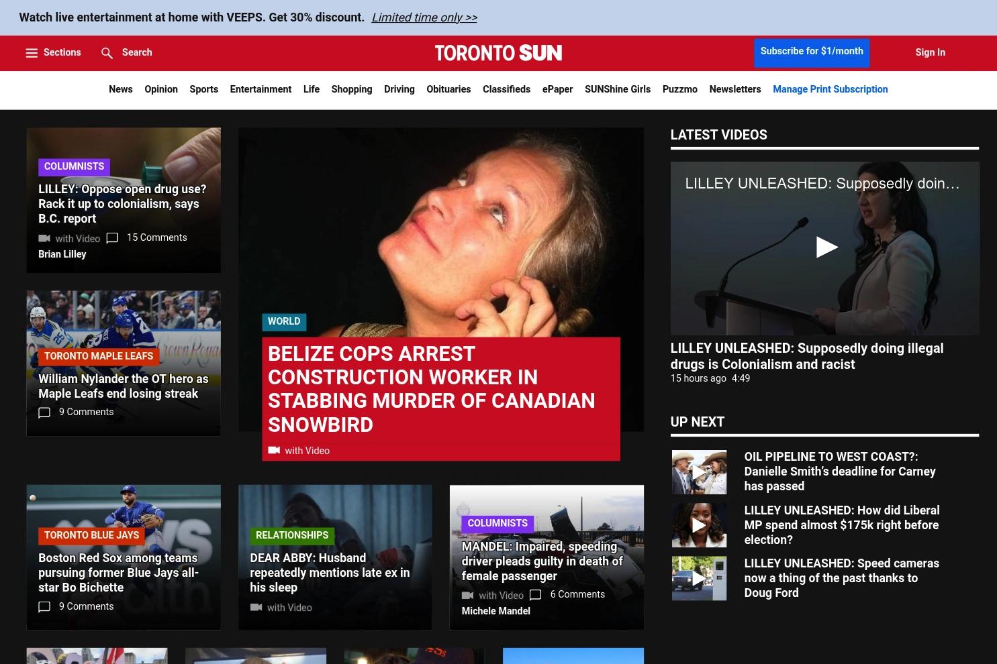Open Lilley Unleashed illegal drugs video title
The width and height of the screenshot is (997, 664).
807,356
